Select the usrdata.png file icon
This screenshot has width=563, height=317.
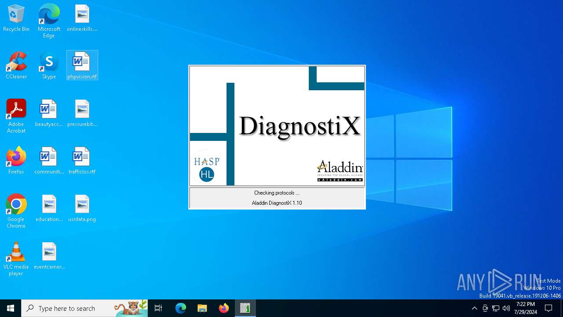tap(82, 209)
